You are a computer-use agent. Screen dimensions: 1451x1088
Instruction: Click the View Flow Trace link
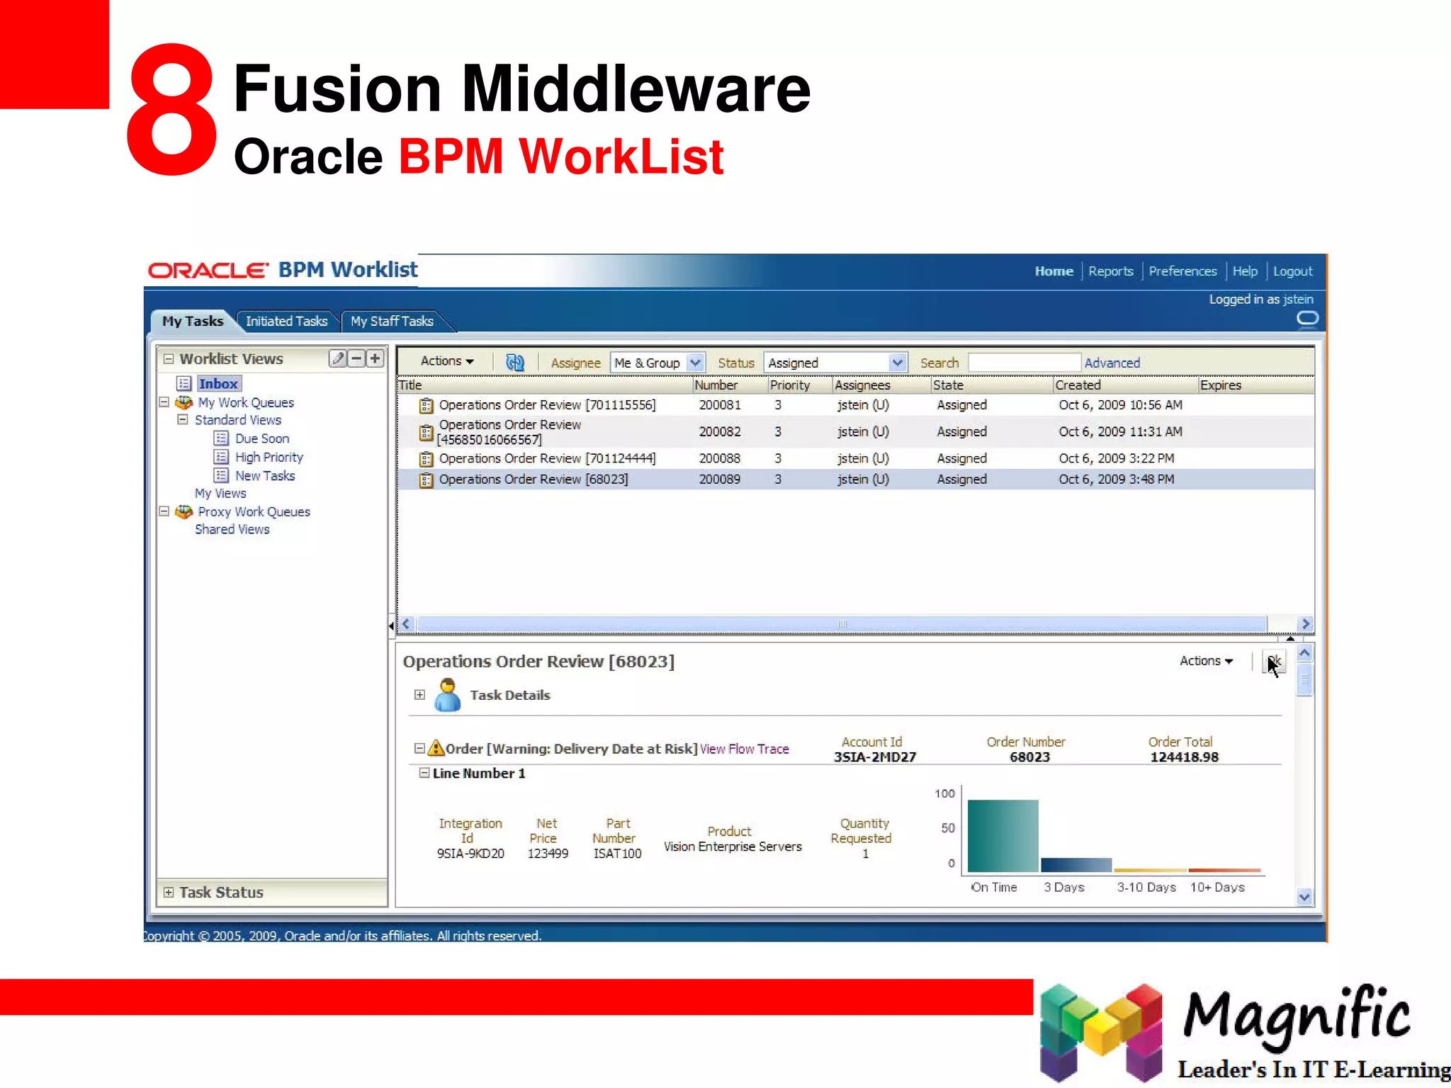pos(744,749)
